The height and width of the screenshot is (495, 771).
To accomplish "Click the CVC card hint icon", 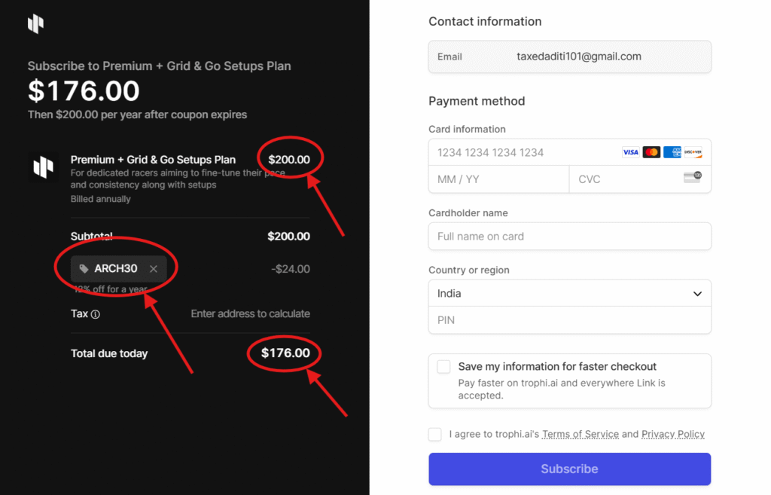I will (x=693, y=177).
